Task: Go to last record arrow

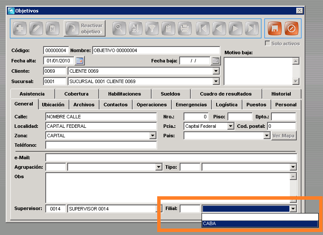Action: pyautogui.click(x=252, y=28)
